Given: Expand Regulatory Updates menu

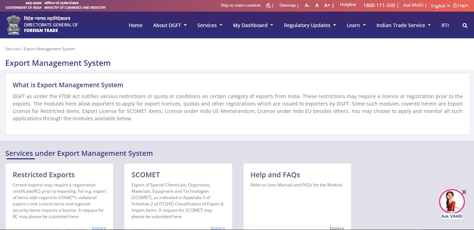Looking at the screenshot, I should click(310, 25).
